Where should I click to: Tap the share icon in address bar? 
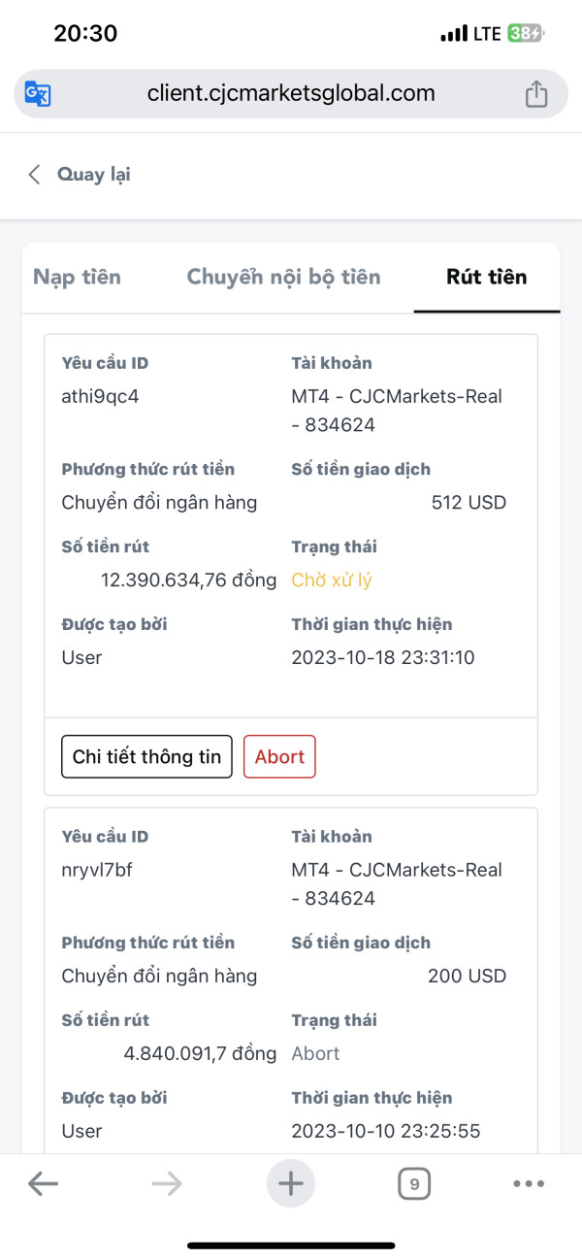point(536,94)
